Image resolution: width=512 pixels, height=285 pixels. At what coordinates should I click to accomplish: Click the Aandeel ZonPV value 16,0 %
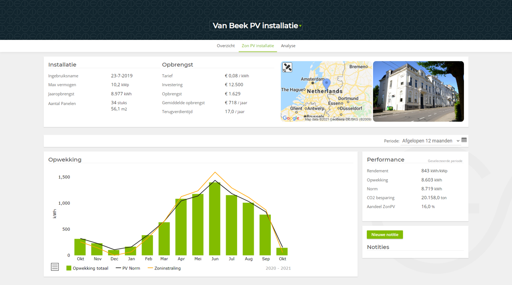tap(428, 207)
